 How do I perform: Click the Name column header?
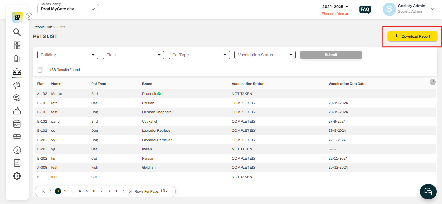pyautogui.click(x=56, y=84)
